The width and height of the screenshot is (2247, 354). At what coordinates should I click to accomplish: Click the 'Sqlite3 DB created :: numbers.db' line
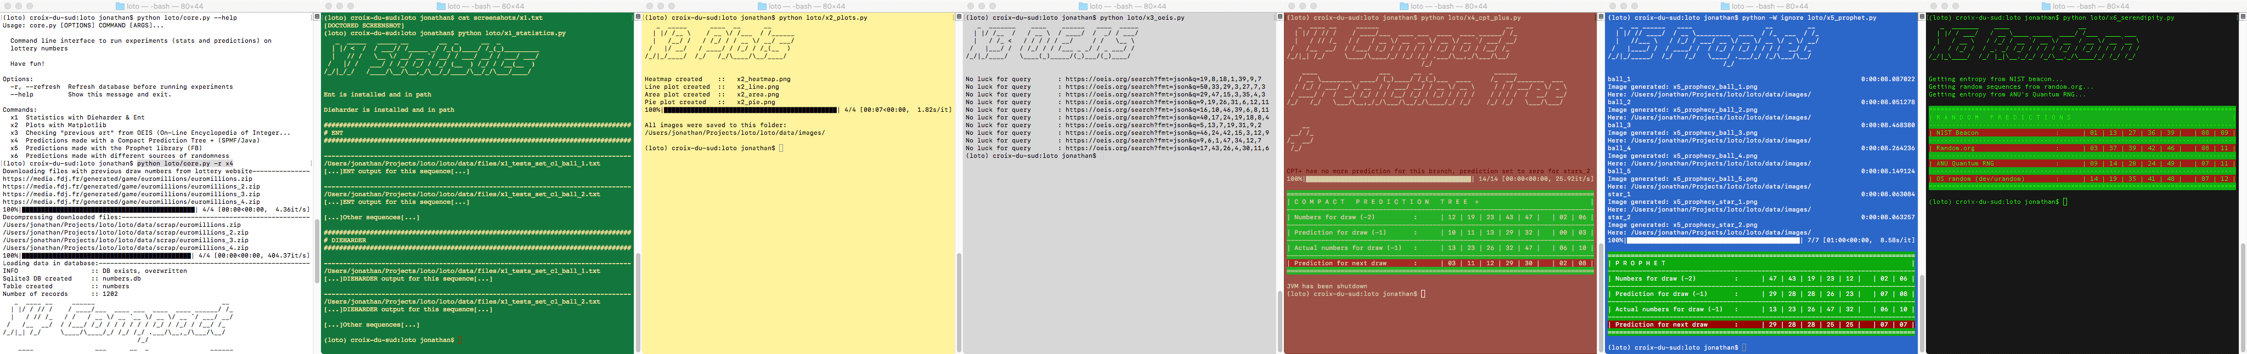[71, 279]
